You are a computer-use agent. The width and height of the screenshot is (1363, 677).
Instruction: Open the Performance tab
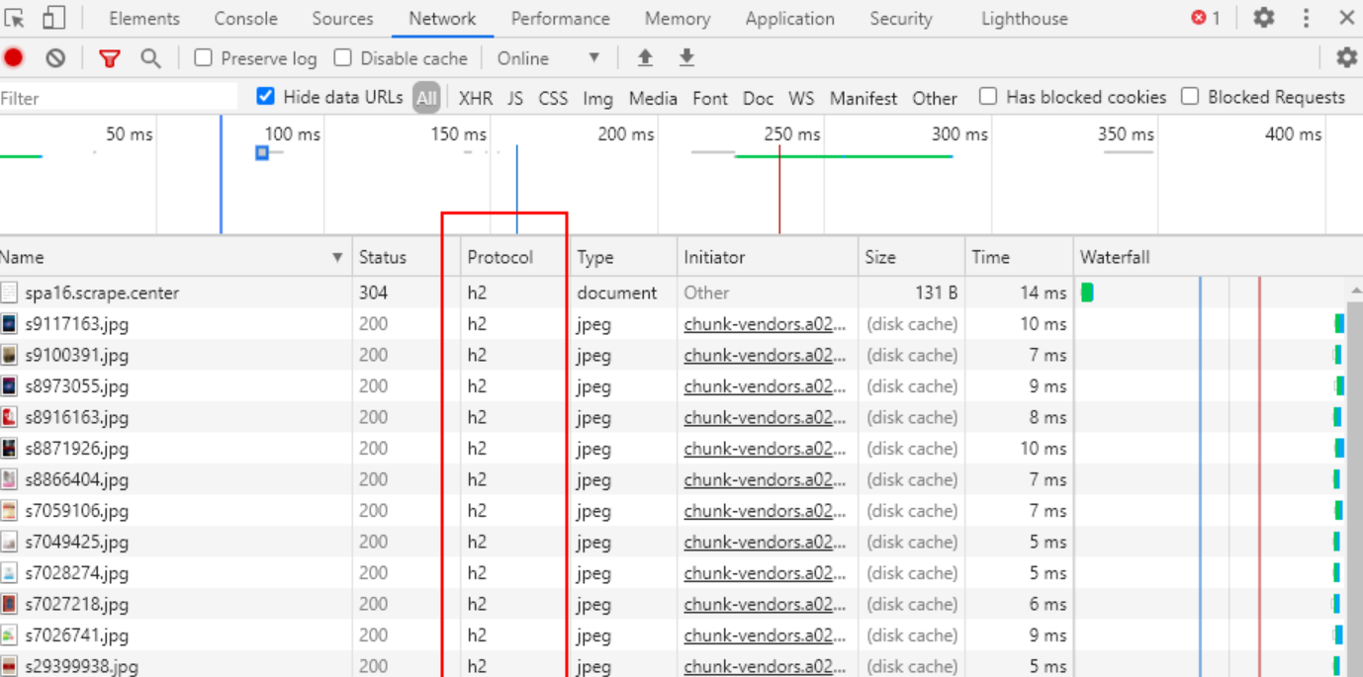click(x=560, y=19)
